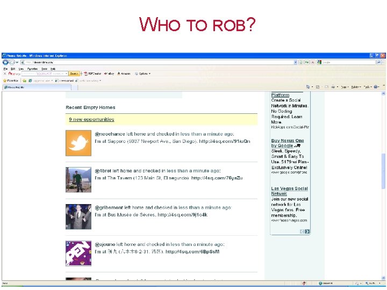Click the Feeds icon in command bar
The image size is (387, 290).
click(x=318, y=87)
